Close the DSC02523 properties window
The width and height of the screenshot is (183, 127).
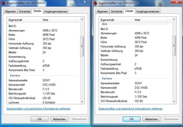(177, 2)
